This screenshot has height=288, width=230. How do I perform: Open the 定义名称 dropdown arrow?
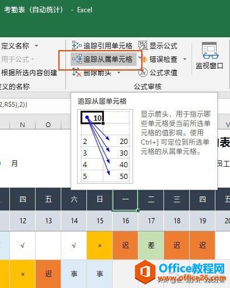[36, 46]
